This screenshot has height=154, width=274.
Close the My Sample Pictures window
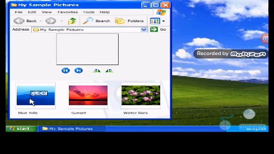point(166,5)
